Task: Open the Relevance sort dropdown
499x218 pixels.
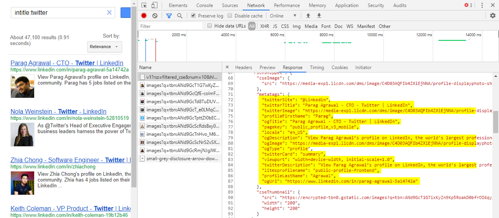Action: (104, 47)
